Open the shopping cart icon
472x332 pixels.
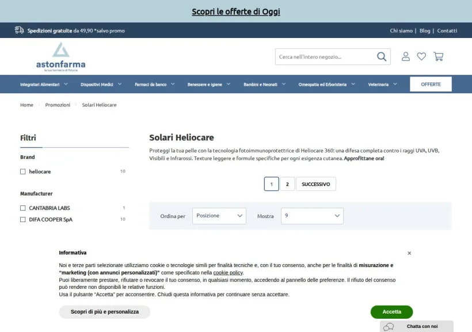[438, 56]
